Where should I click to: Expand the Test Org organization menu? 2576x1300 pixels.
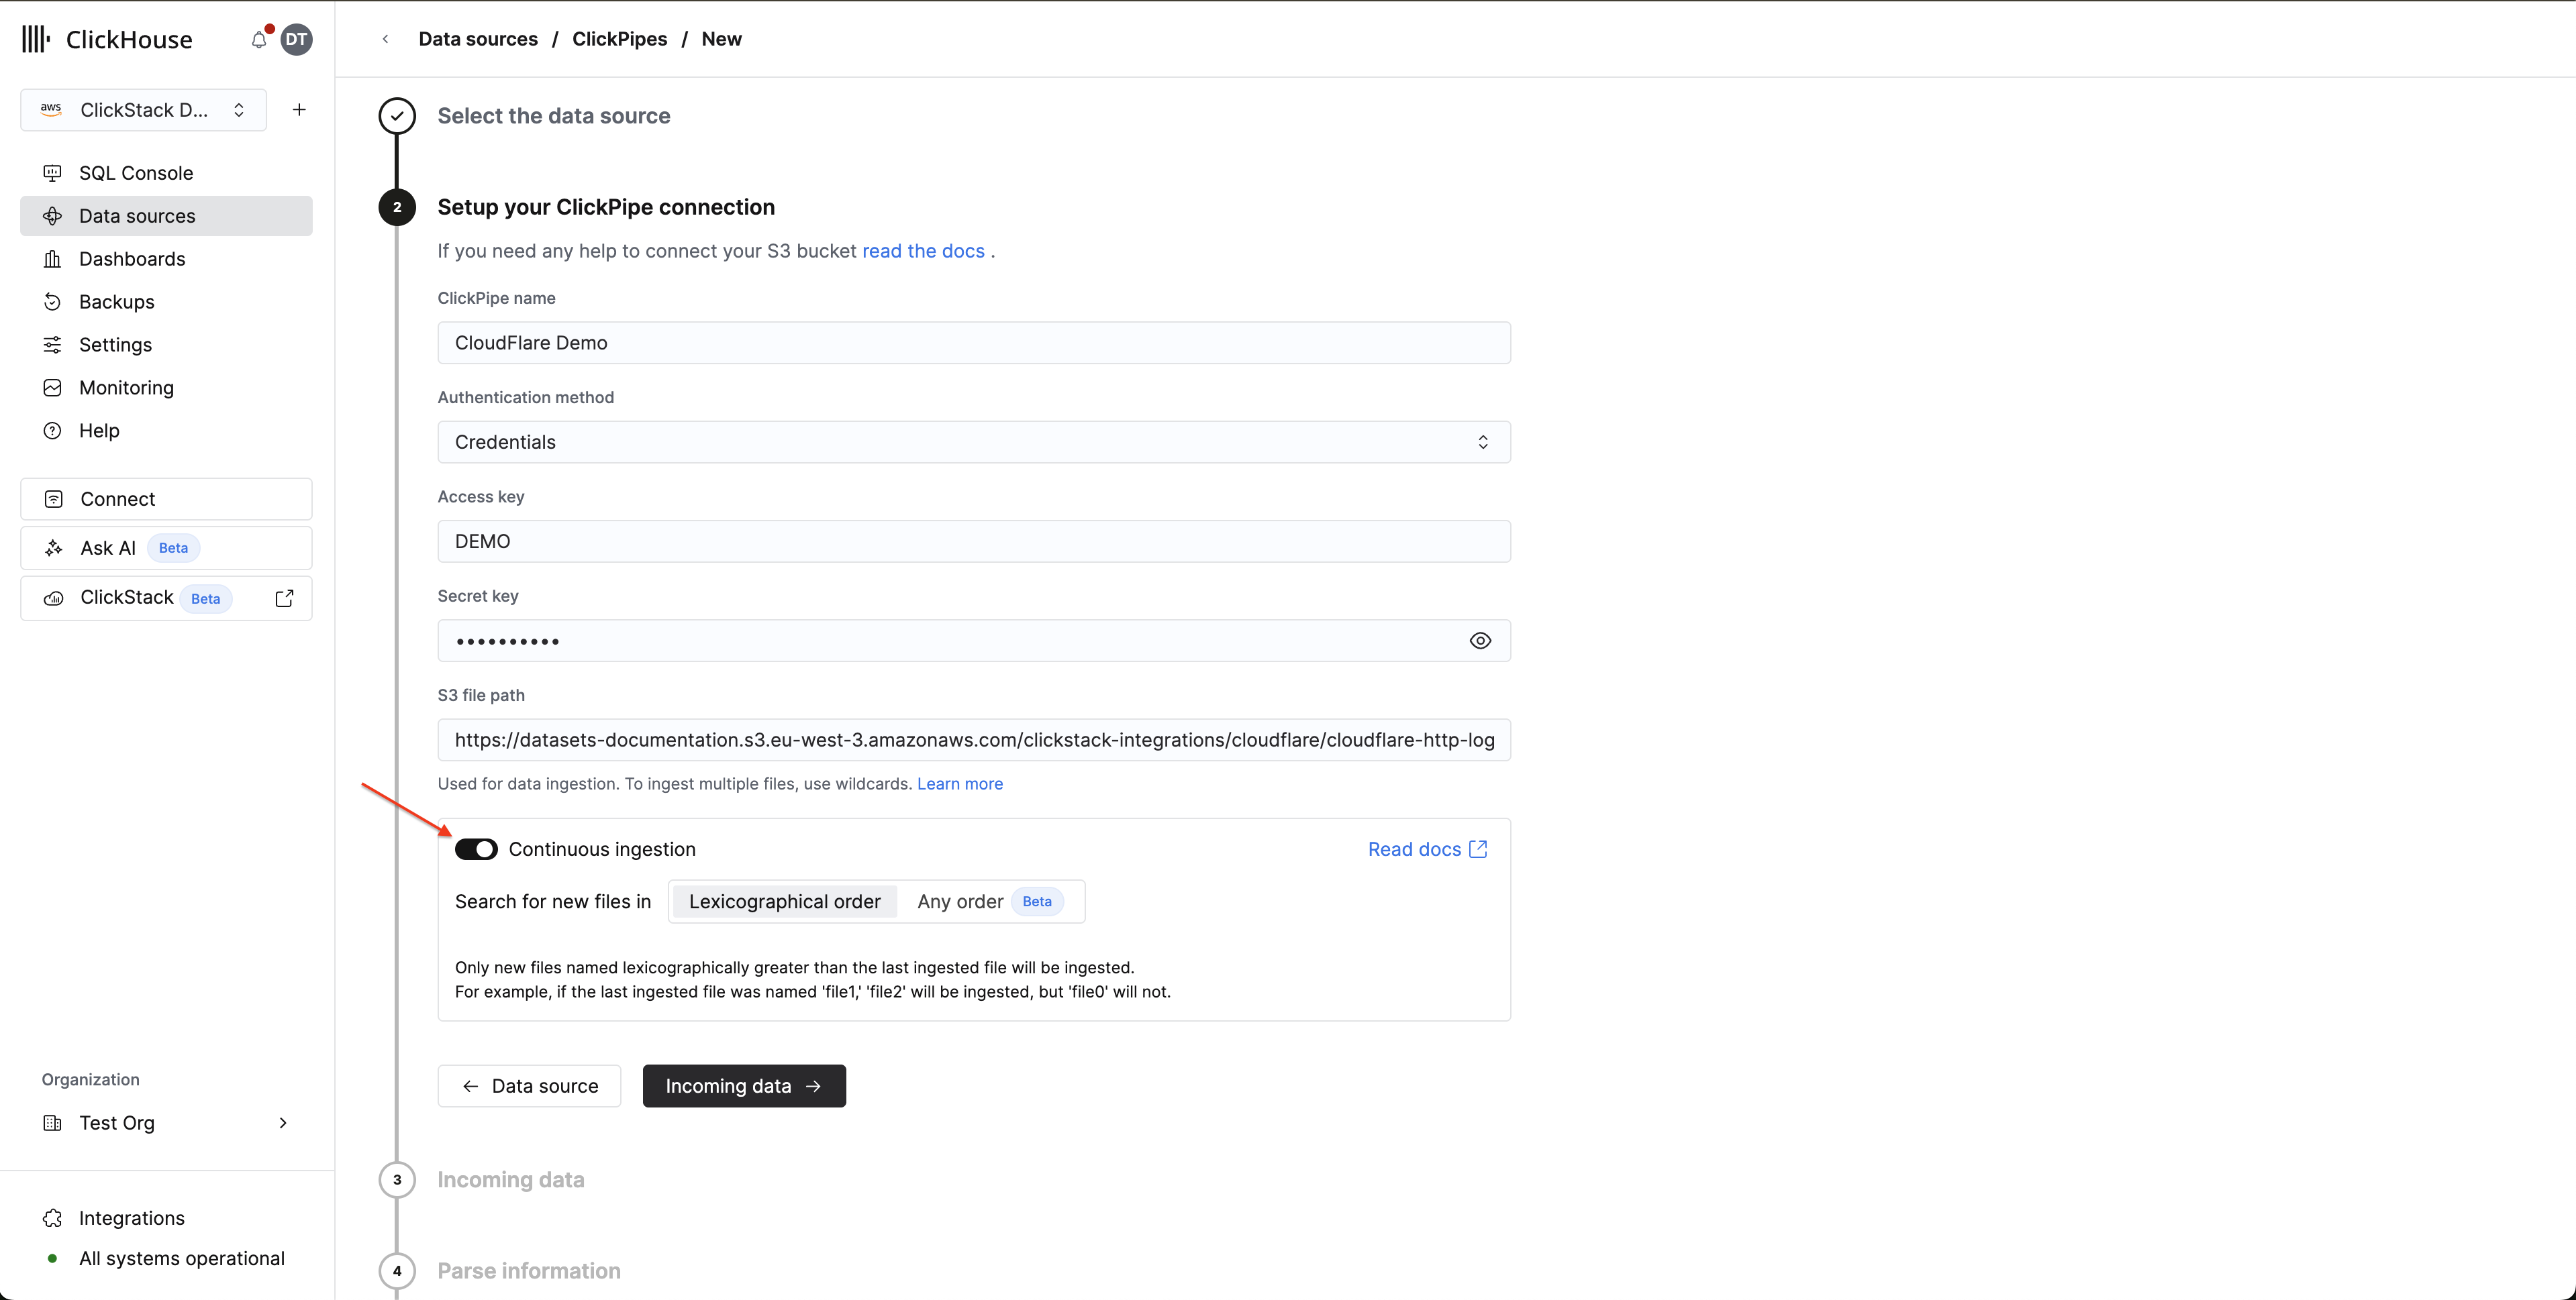[x=165, y=1122]
